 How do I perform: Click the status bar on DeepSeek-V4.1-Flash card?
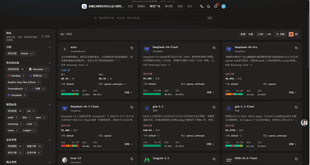pyautogui.click(x=70, y=146)
